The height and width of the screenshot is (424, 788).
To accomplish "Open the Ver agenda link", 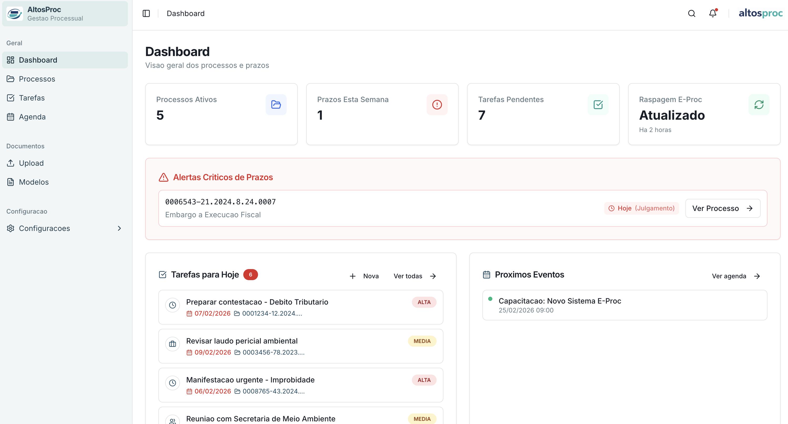I will pyautogui.click(x=736, y=276).
